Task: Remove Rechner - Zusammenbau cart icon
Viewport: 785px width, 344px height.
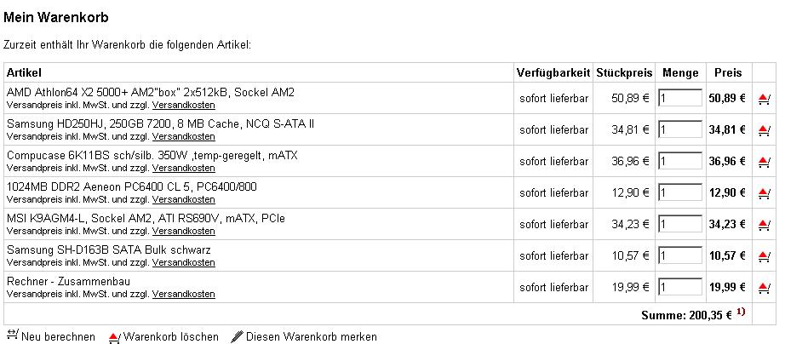Action: tap(763, 288)
